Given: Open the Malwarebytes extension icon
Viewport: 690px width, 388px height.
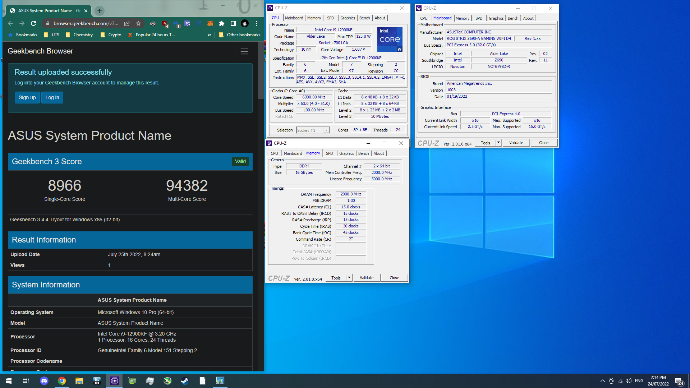Looking at the screenshot, I should point(176,24).
